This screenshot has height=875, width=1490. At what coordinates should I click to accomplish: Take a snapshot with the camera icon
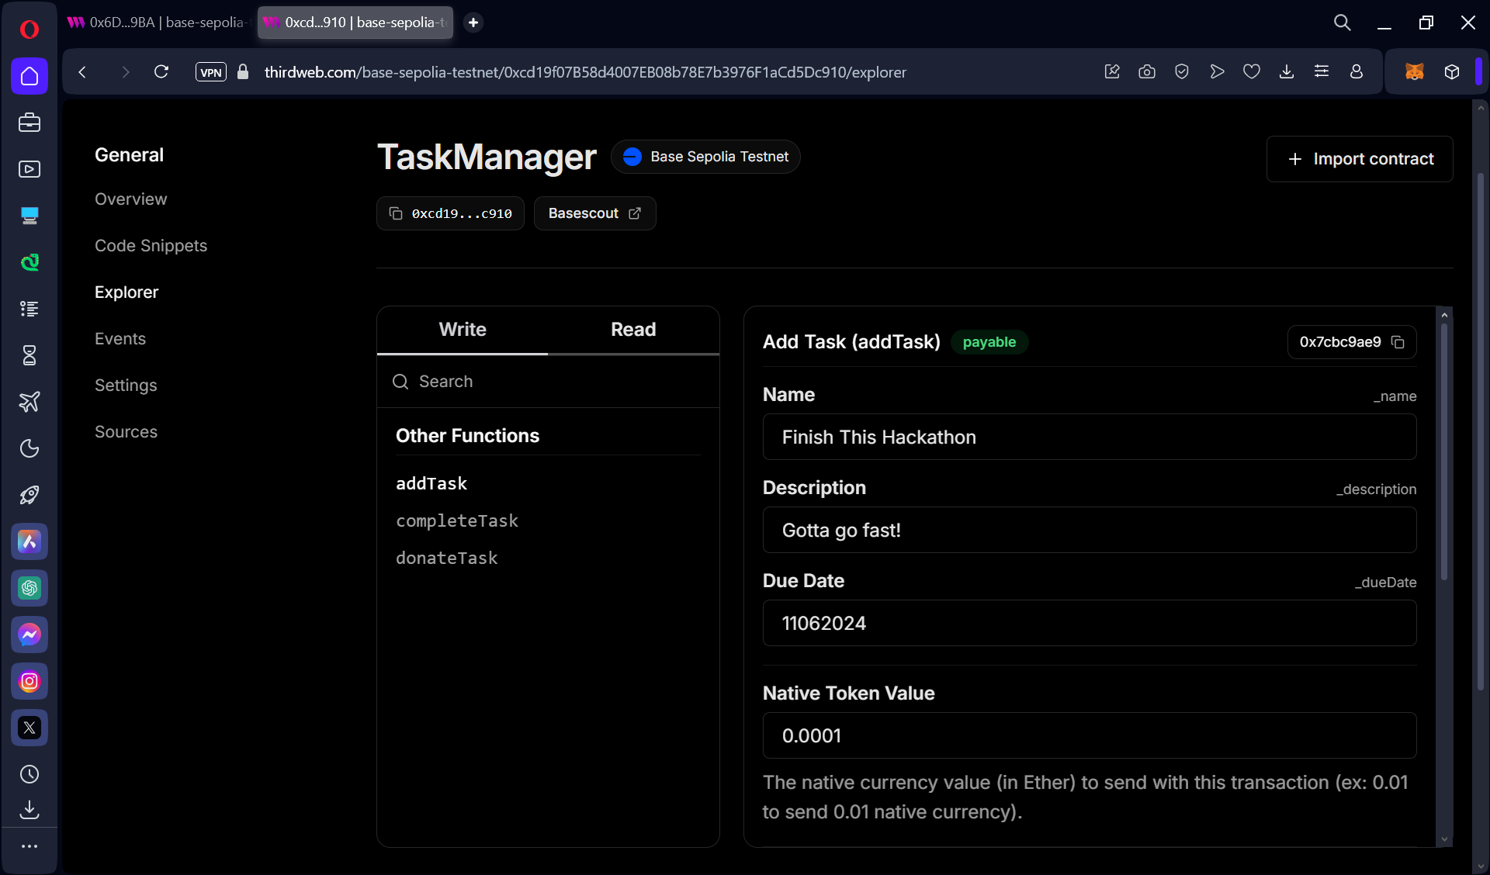click(x=1147, y=72)
